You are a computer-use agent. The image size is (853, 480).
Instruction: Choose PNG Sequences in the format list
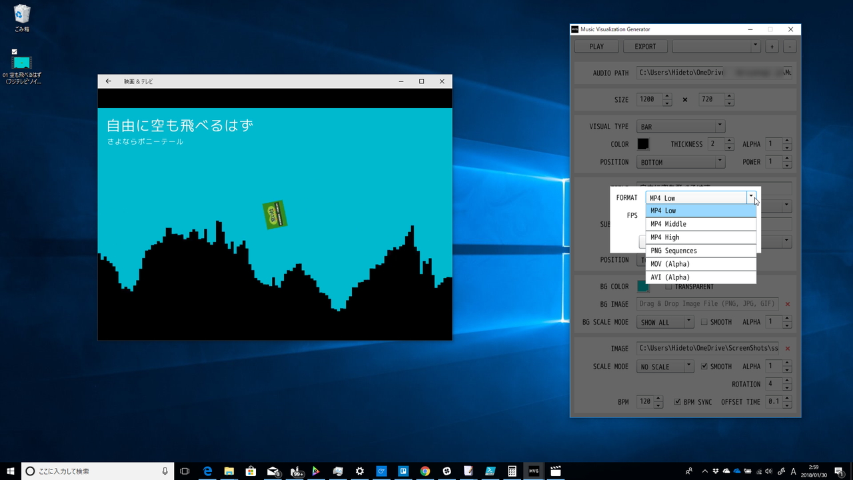click(701, 251)
